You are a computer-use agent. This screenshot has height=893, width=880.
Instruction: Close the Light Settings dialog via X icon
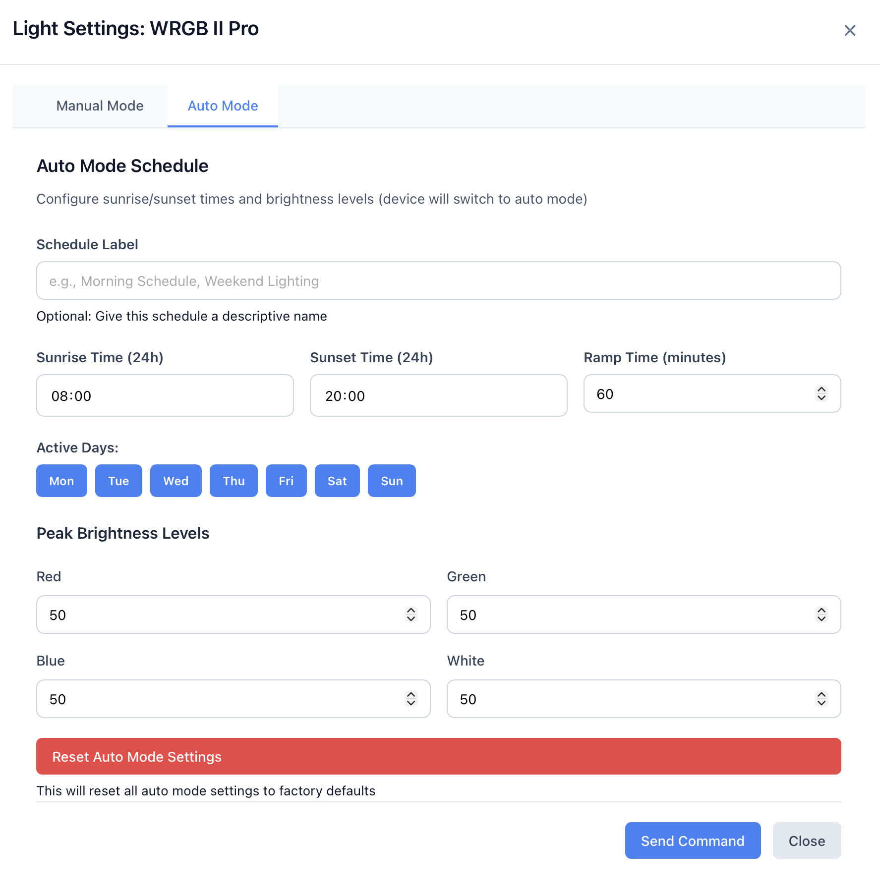(850, 31)
